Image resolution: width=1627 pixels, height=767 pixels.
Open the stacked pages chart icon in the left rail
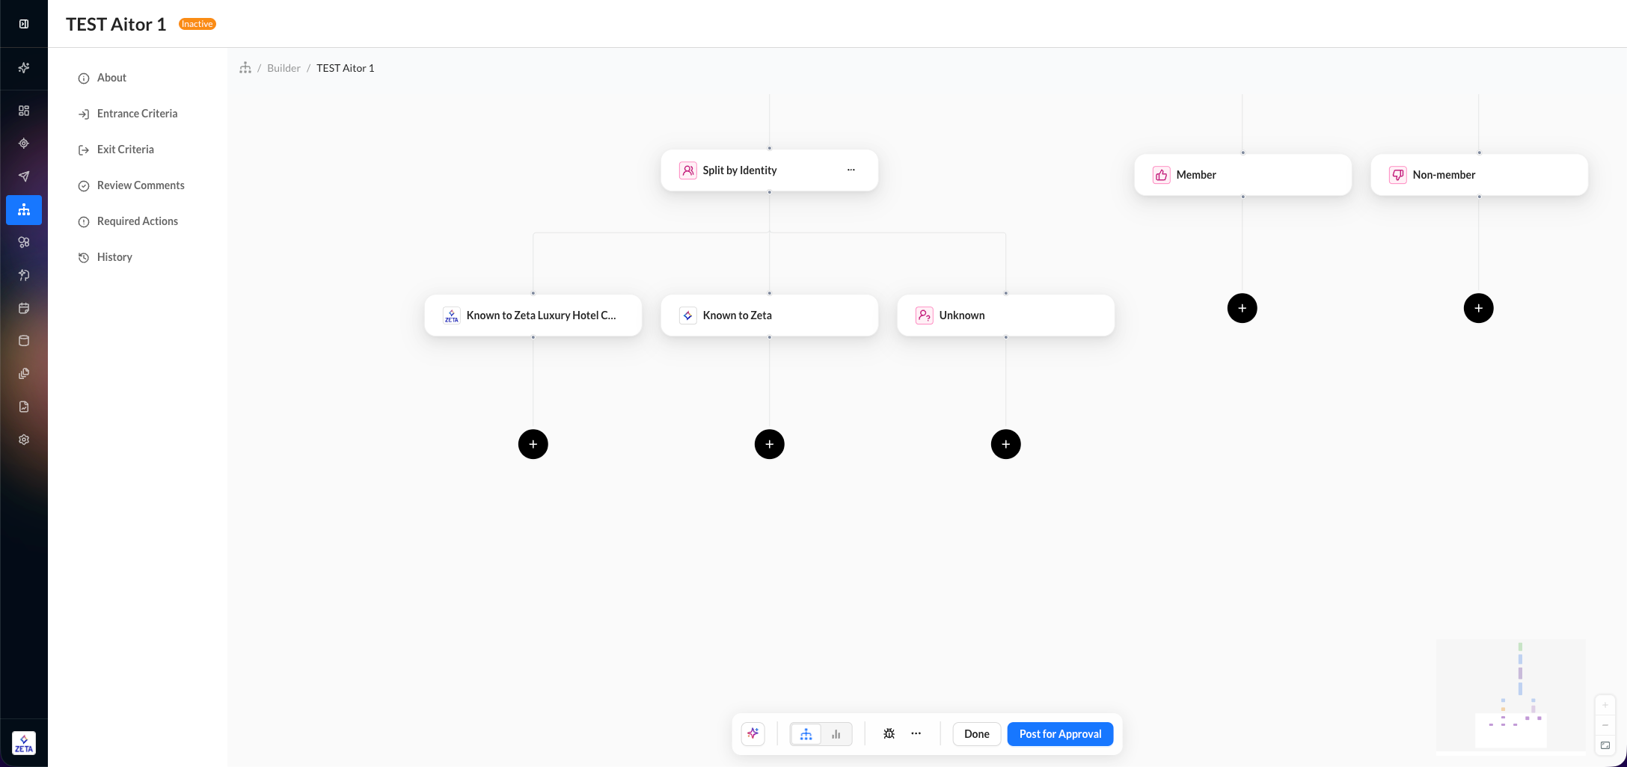pyautogui.click(x=24, y=374)
